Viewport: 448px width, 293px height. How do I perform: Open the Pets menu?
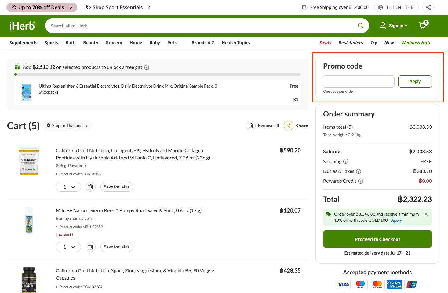tap(172, 43)
